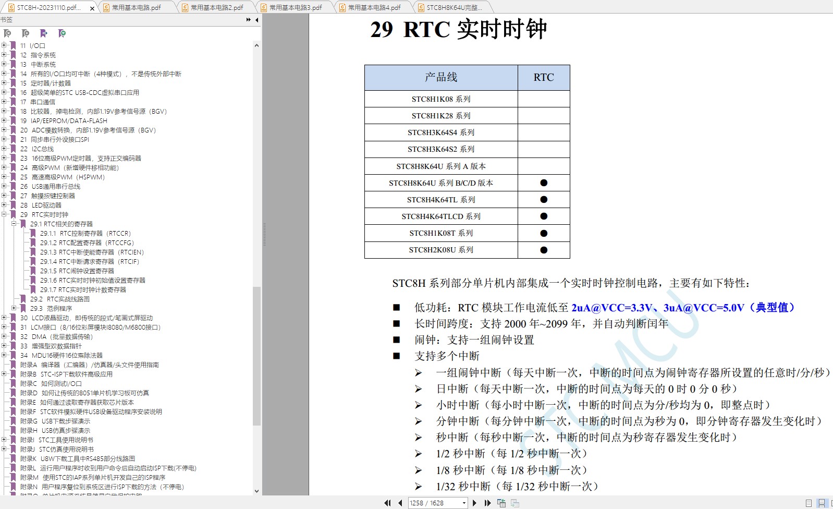Image resolution: width=833 pixels, height=509 pixels.
Task: Select bookmark 34 MDU16硬件16位乘除法器
Action: [x=62, y=355]
